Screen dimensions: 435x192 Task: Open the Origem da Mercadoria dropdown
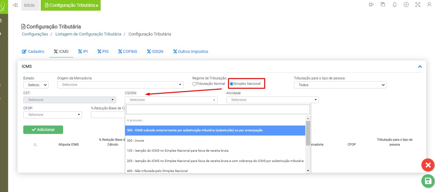[x=120, y=85]
